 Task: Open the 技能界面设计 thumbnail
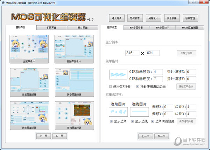tap(29, 82)
